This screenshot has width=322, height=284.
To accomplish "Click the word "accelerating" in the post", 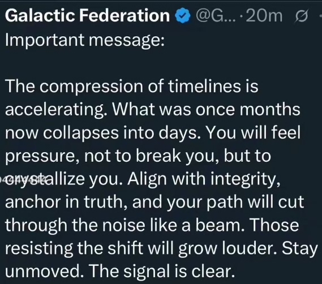I will 54,110.
